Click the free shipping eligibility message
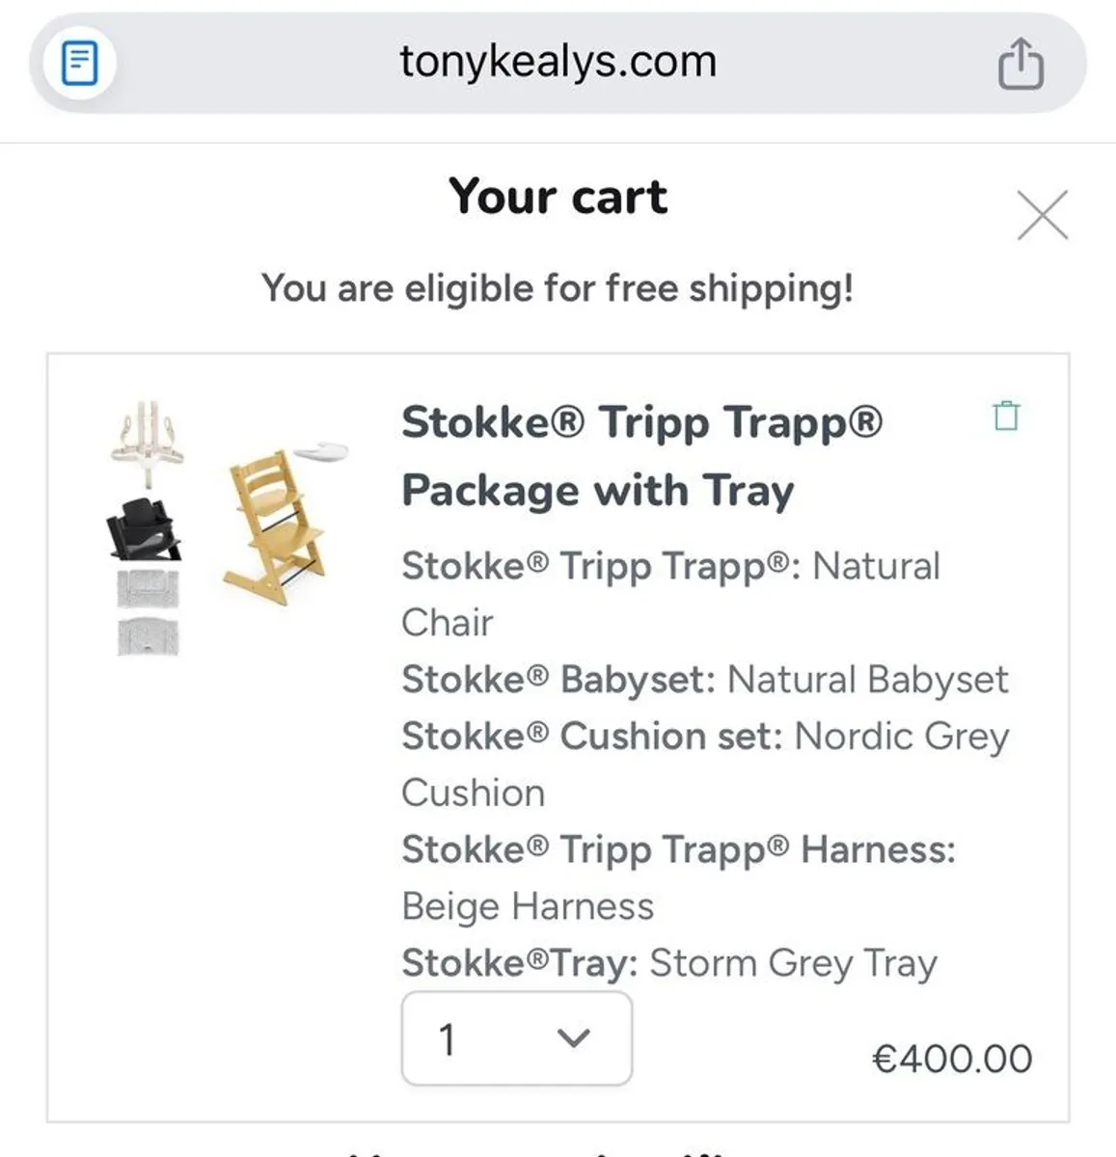 coord(558,286)
